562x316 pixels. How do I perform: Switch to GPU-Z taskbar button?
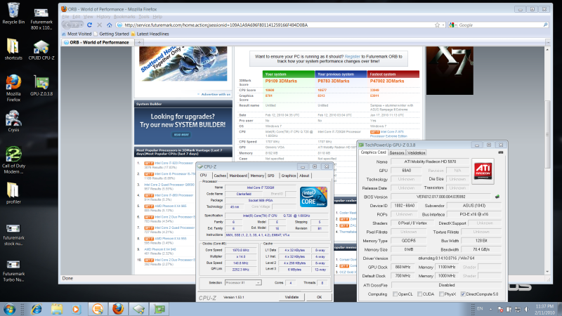tap(159, 309)
